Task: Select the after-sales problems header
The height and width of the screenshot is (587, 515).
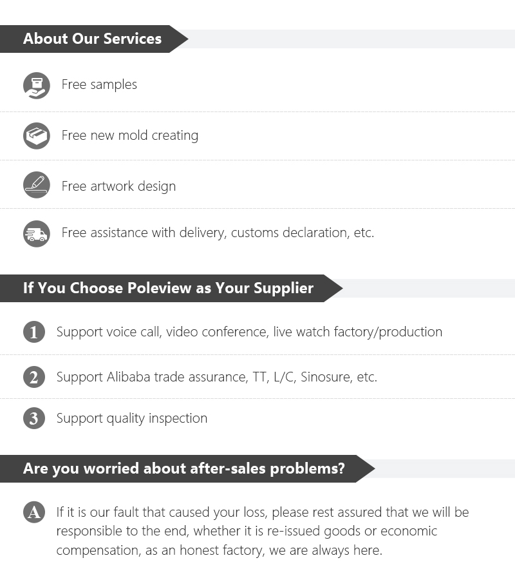Action: click(x=183, y=468)
